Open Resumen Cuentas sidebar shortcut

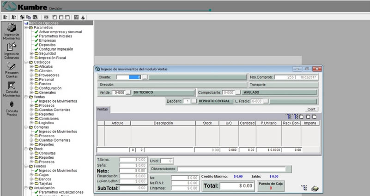click(x=12, y=70)
